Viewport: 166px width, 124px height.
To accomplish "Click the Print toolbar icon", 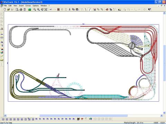I will [x=21, y=10].
